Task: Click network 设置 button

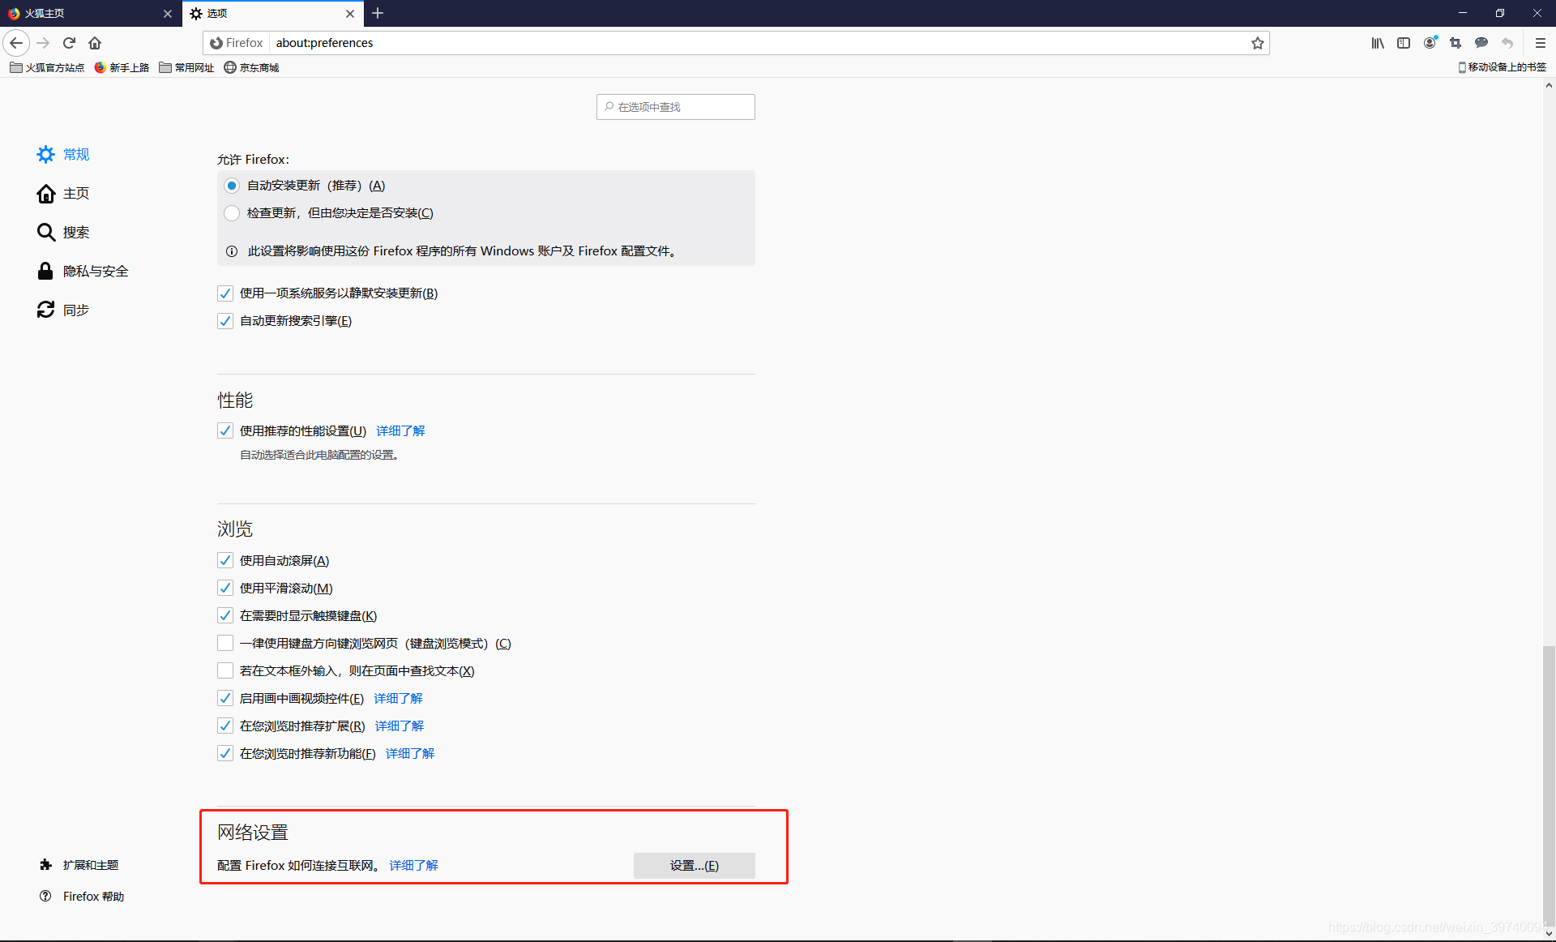Action: click(694, 865)
